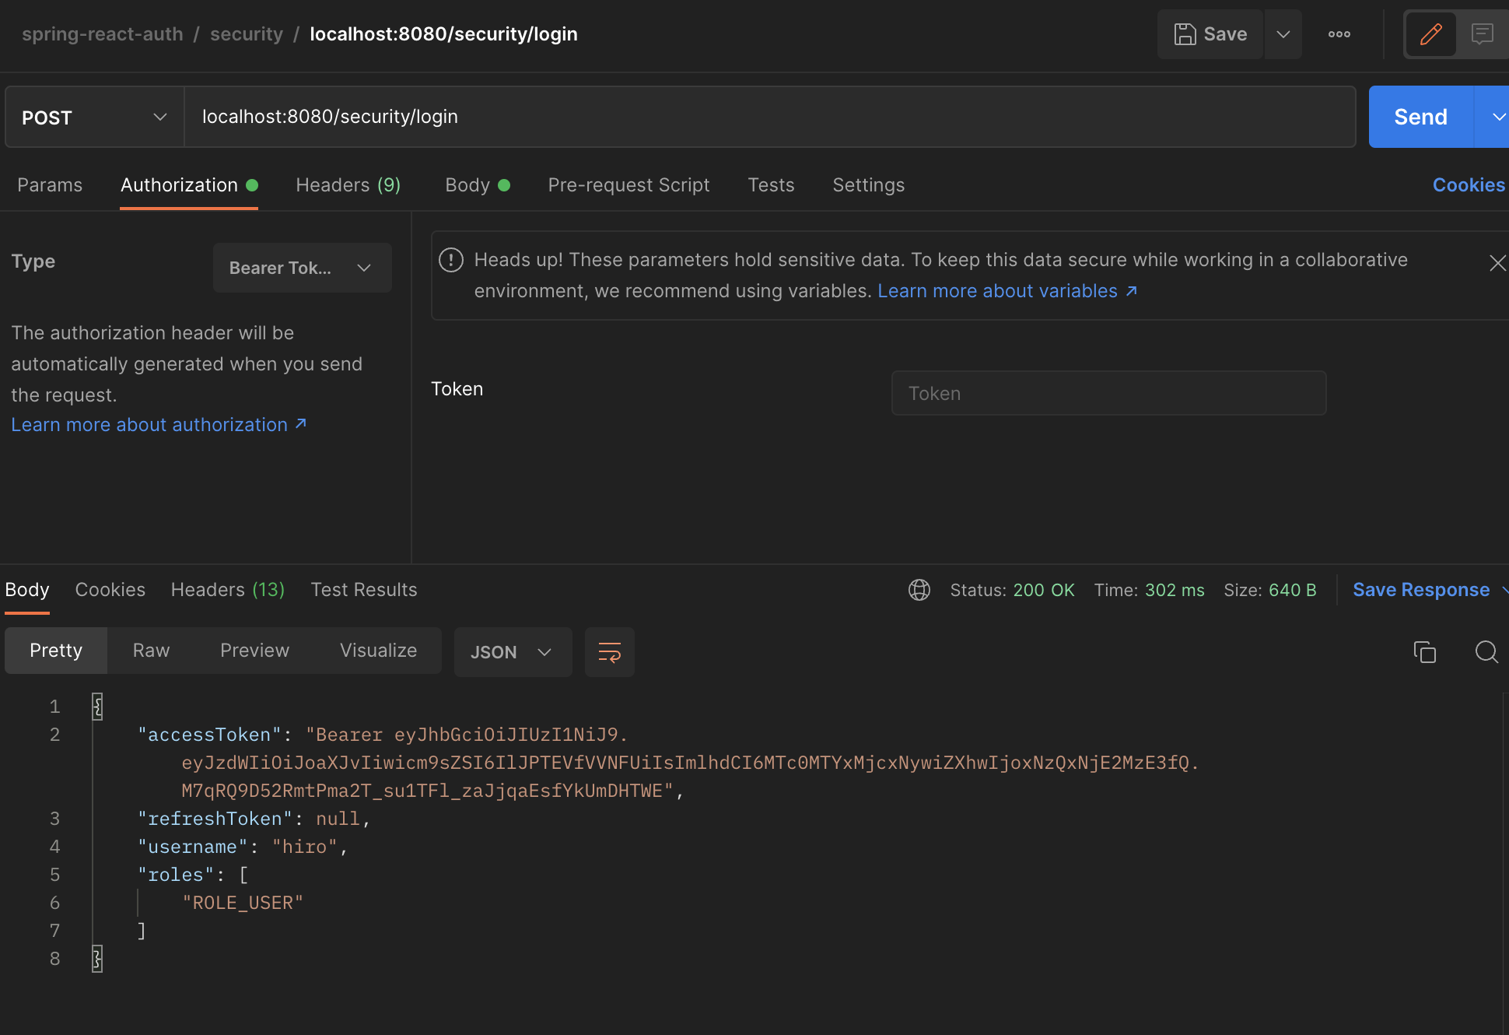Switch to Preview response view
1509x1035 pixels.
point(254,651)
